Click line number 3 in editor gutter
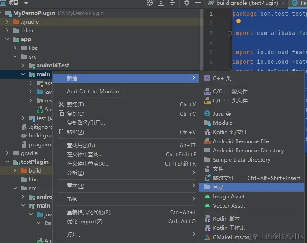 click(x=211, y=33)
